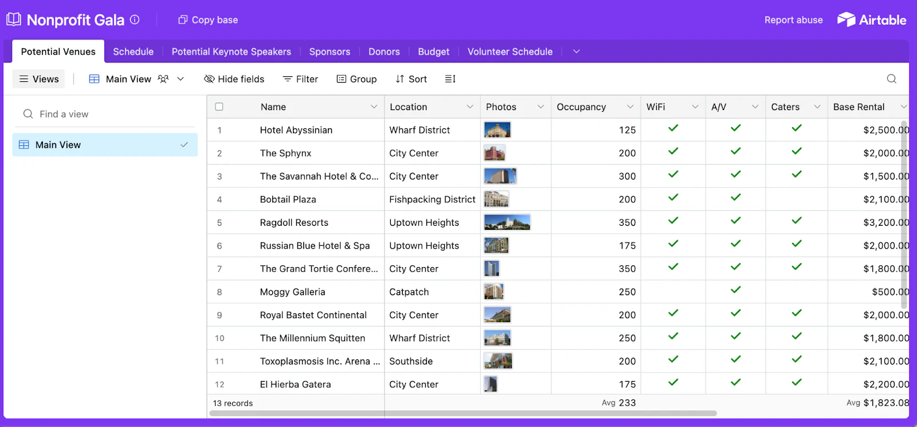The height and width of the screenshot is (427, 917).
Task: Toggle WiFi checkbox for Moggy Galleria
Action: 673,291
